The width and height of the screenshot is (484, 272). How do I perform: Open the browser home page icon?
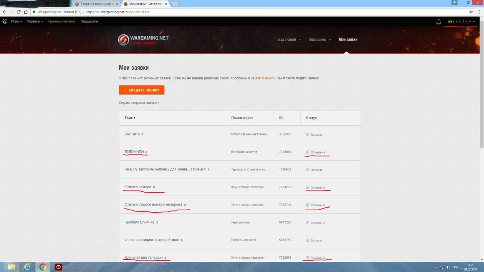[26, 12]
